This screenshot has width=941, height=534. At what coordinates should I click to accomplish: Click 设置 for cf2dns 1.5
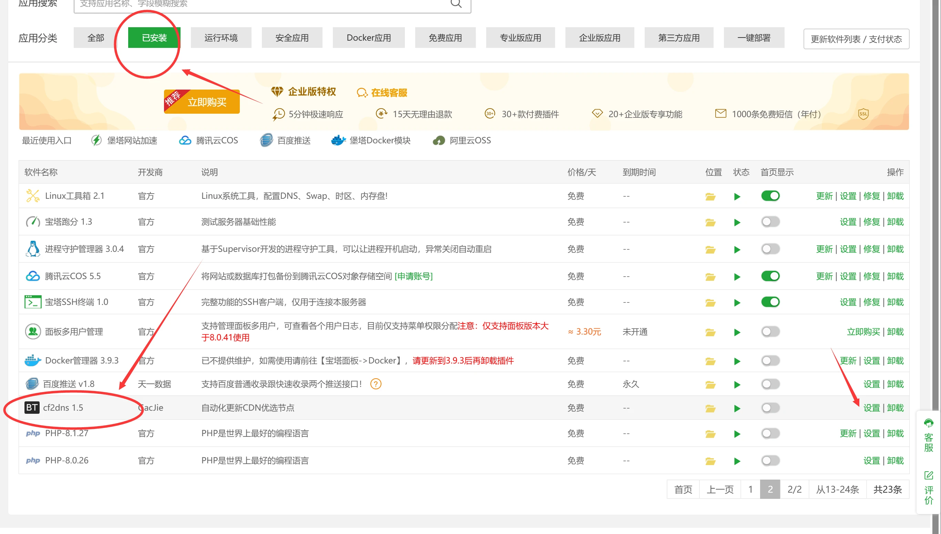pyautogui.click(x=872, y=408)
